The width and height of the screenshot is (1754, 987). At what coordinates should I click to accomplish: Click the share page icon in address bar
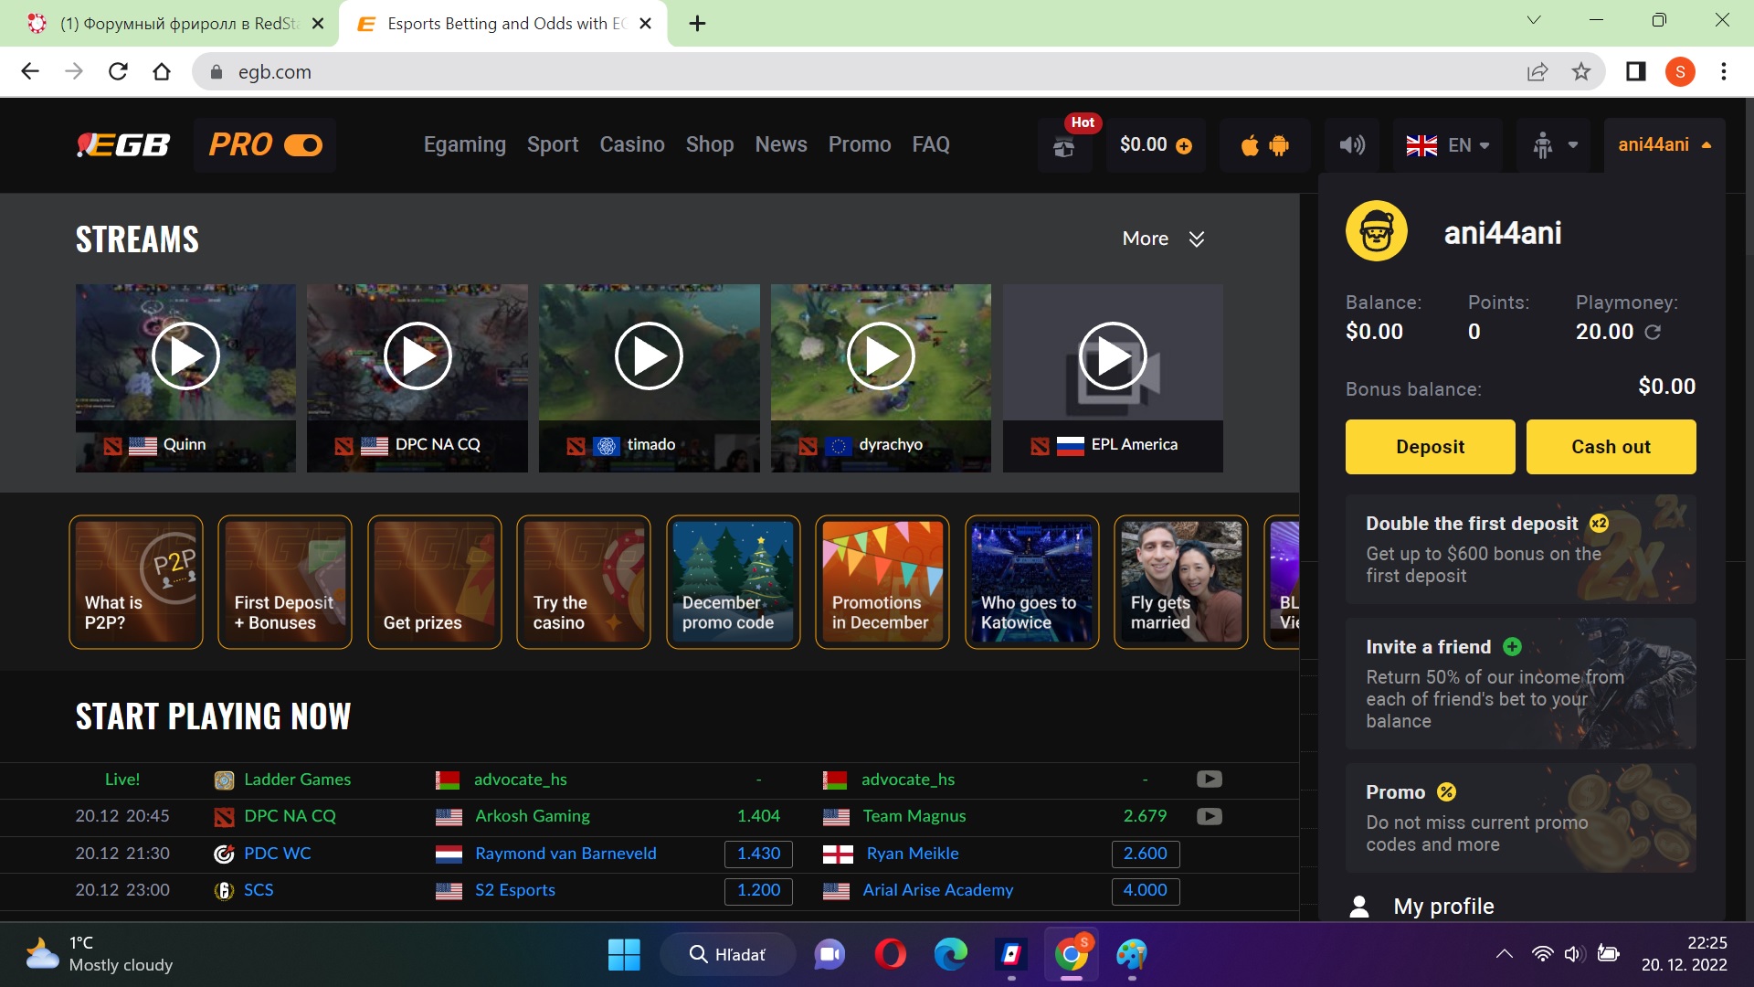tap(1537, 71)
